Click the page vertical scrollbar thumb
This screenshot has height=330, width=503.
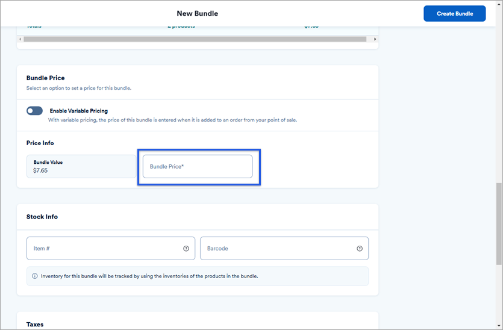[x=499, y=224]
